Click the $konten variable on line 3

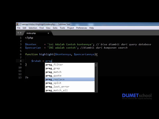[x=31, y=44]
